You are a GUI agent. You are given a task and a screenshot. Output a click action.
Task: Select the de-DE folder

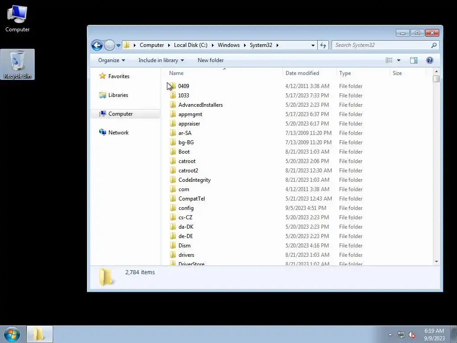(x=185, y=236)
